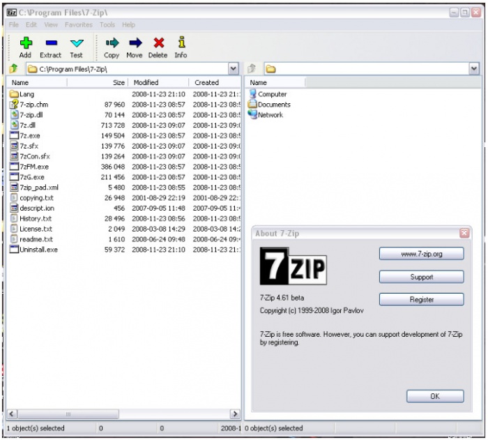Sort left panel by Name column header
Screen dimensions: 488x440
coord(38,82)
